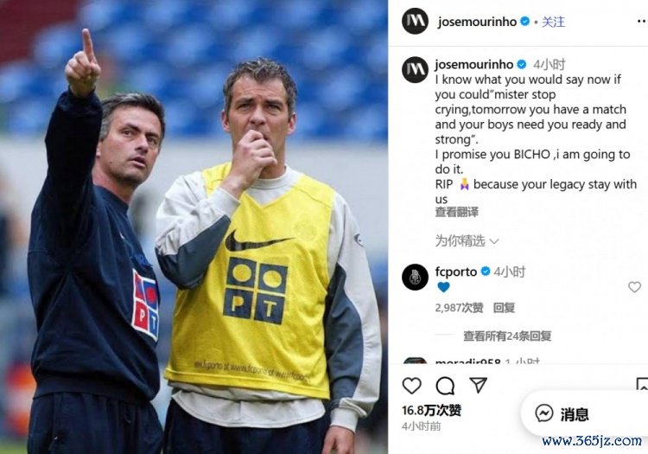The image size is (648, 454).
Task: Open comments via speech bubble icon
Action: pyautogui.click(x=445, y=386)
